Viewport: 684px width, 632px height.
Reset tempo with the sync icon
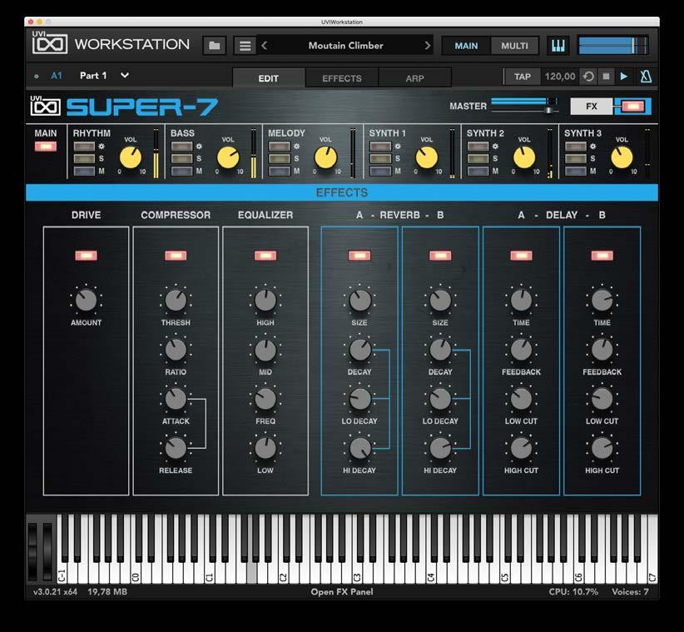coord(588,77)
